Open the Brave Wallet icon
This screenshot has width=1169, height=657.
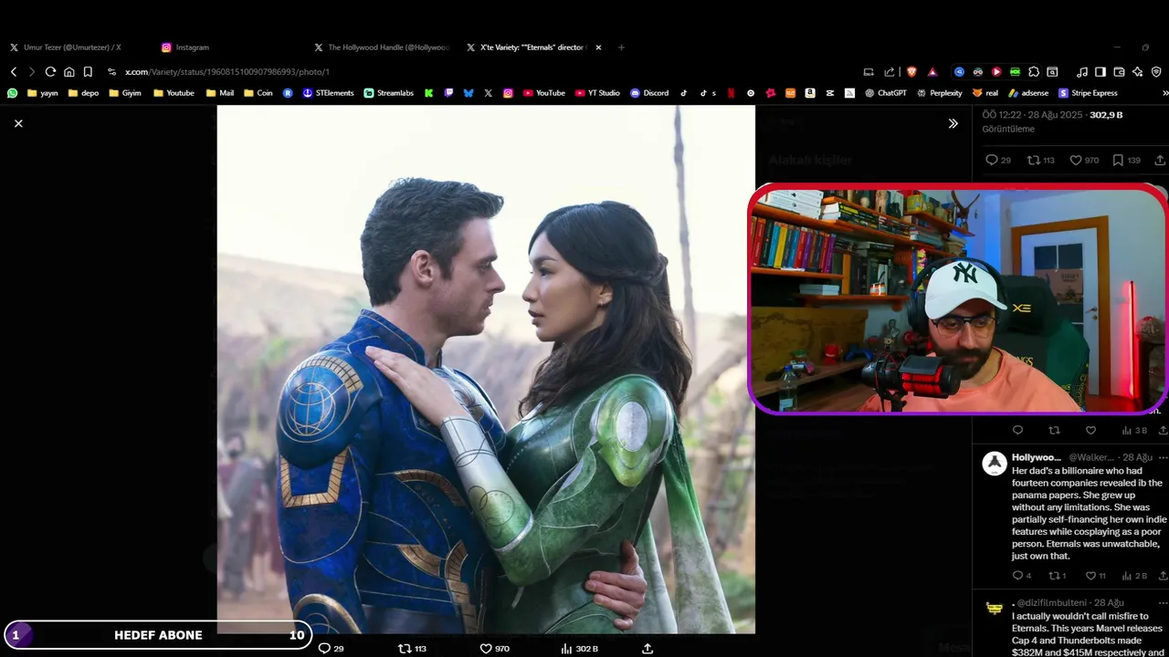click(1119, 71)
